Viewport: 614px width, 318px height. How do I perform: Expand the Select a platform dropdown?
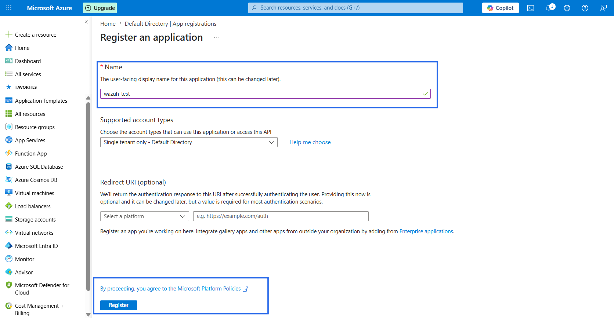[x=145, y=216]
